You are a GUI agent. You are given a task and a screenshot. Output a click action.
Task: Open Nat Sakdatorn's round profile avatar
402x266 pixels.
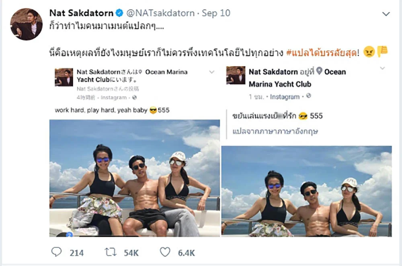(x=27, y=24)
